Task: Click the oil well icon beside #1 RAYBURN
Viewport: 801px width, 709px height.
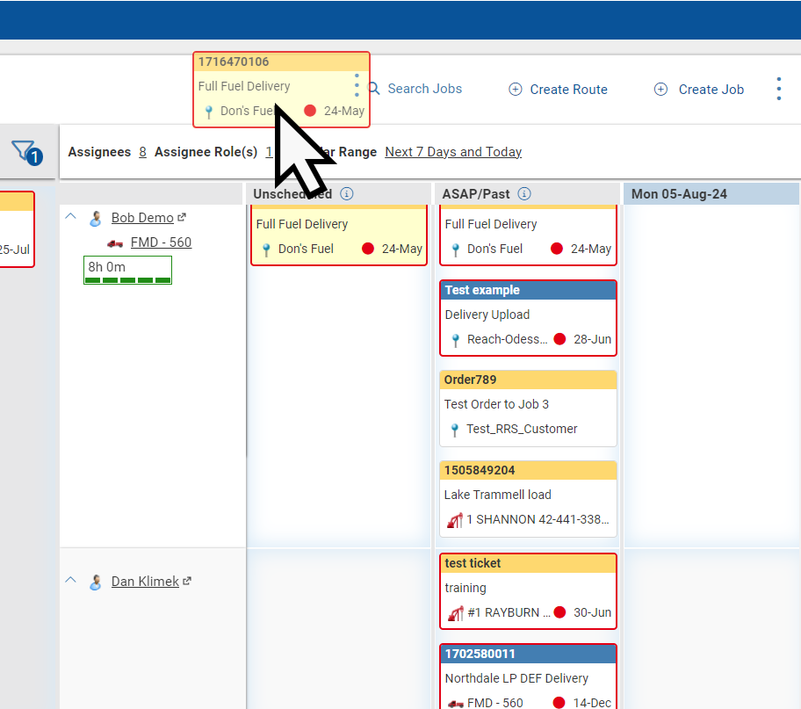Action: [455, 613]
